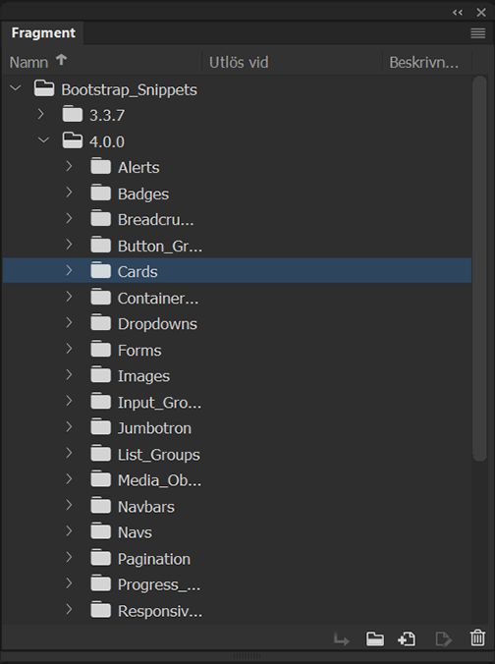Expand the Cards folder
Image resolution: width=495 pixels, height=664 pixels.
(x=69, y=270)
